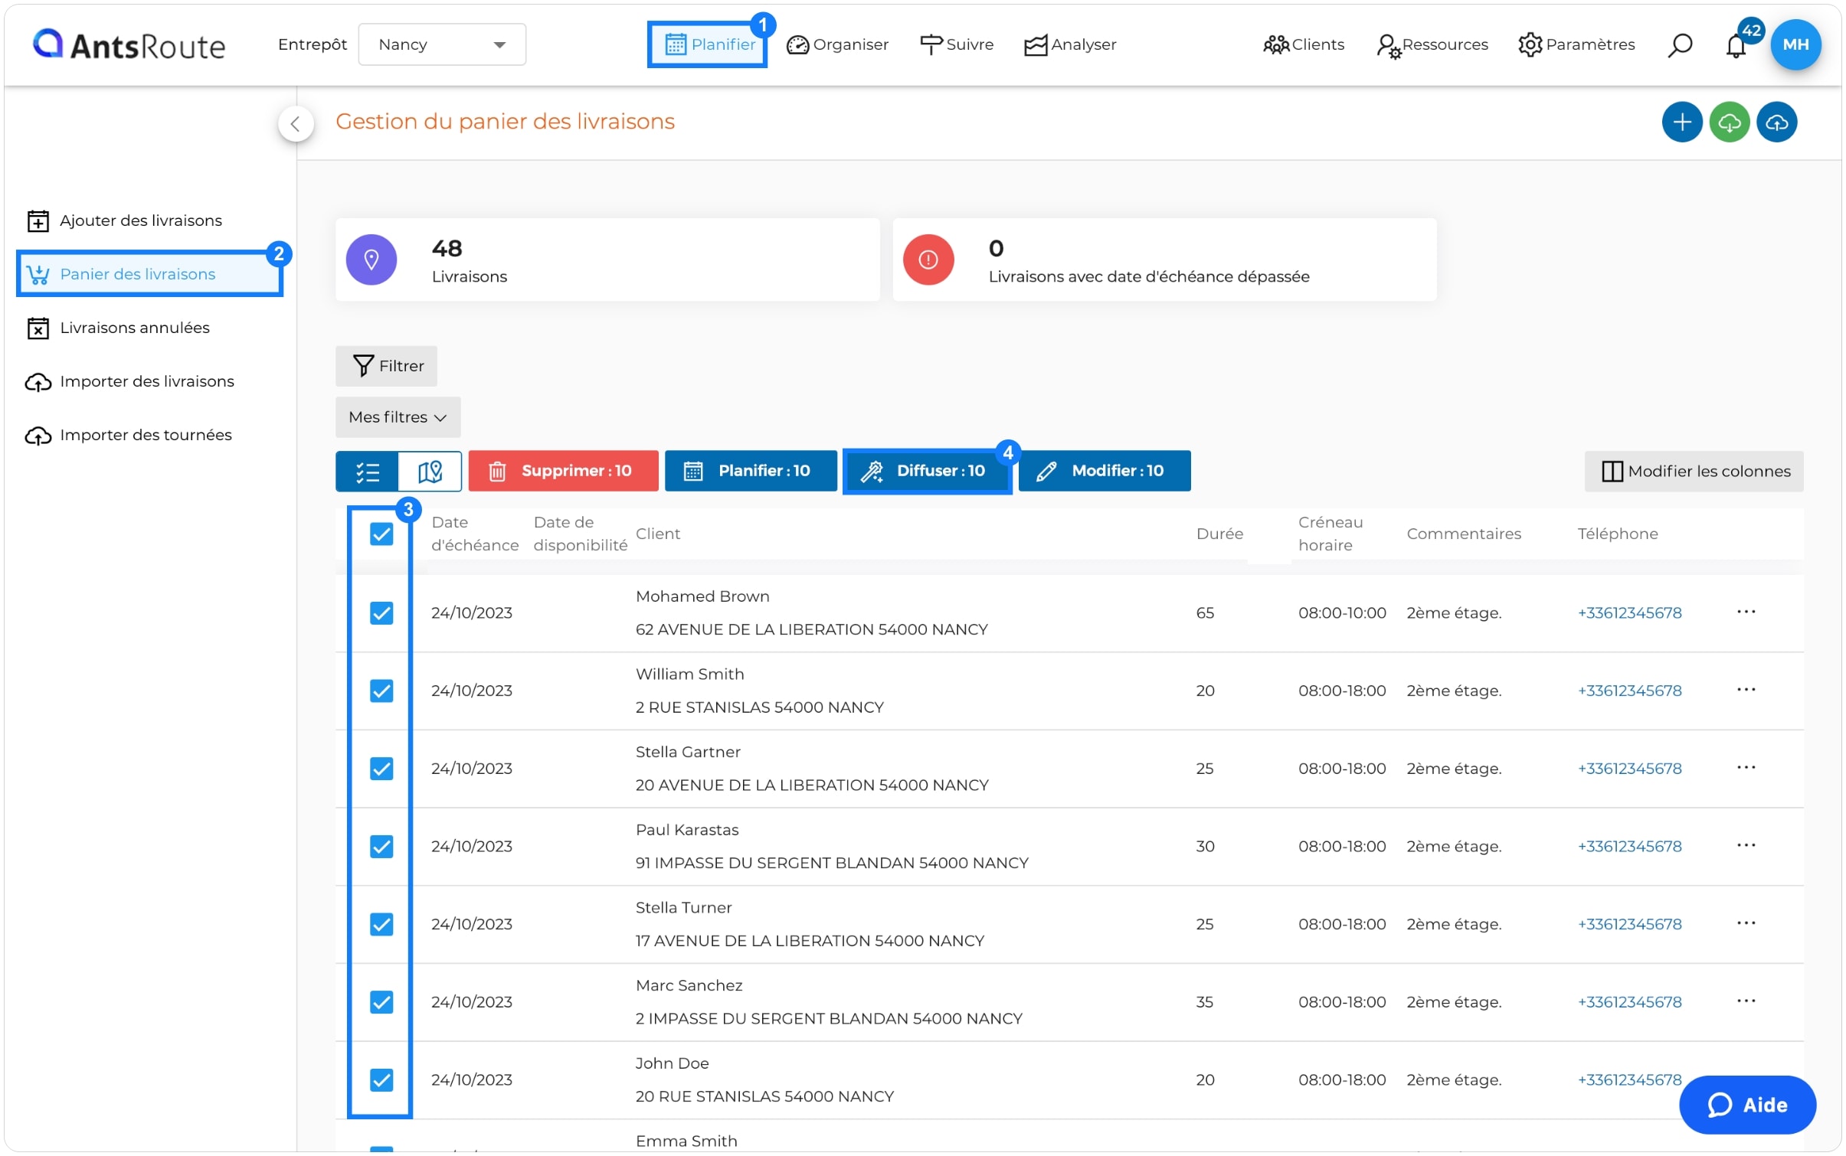Click Modifier : 10 button

(x=1104, y=471)
